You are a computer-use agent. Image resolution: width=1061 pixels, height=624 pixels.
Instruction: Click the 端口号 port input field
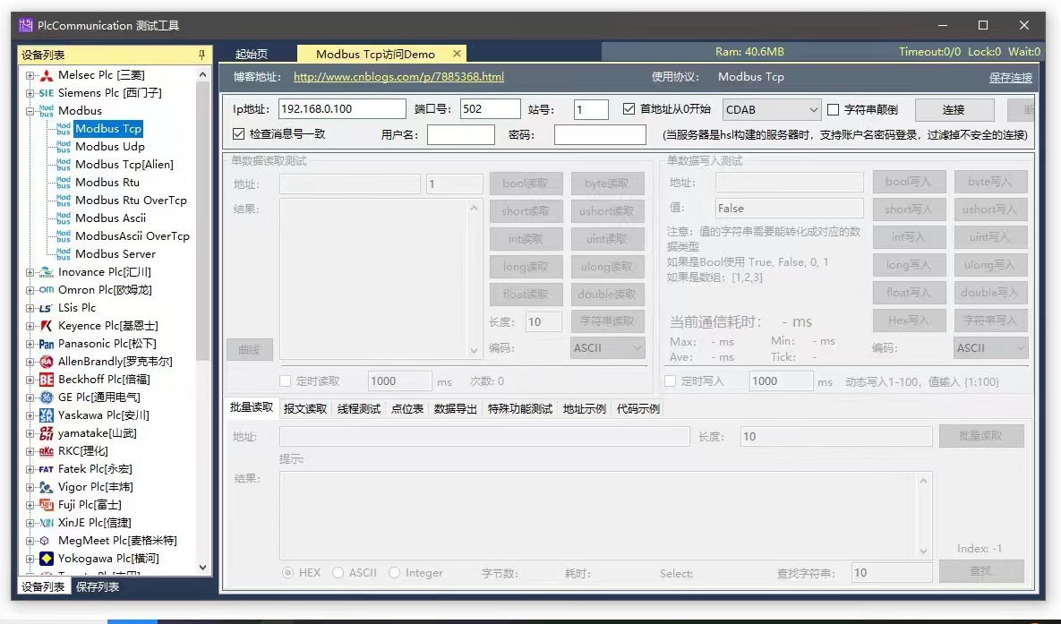490,109
